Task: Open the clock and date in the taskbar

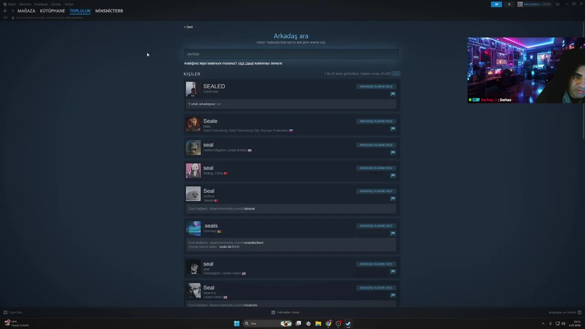Action: coord(574,324)
